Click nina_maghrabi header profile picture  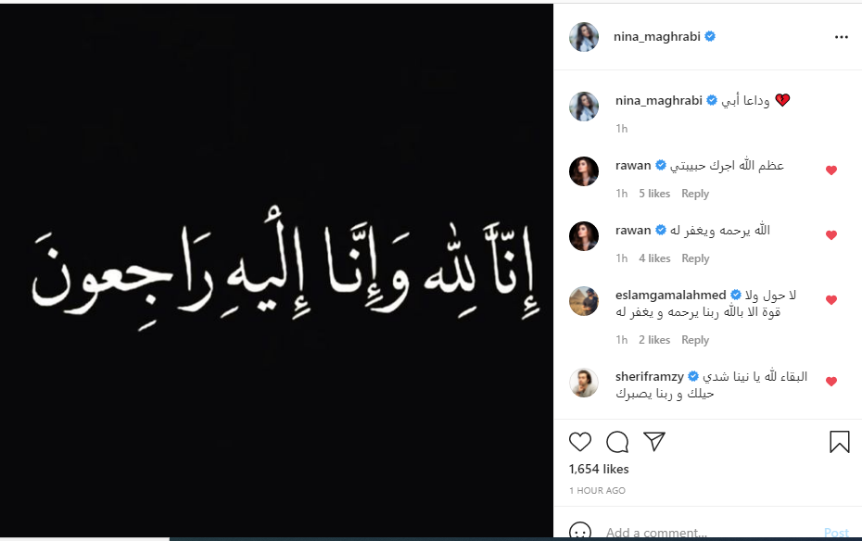[x=584, y=37]
